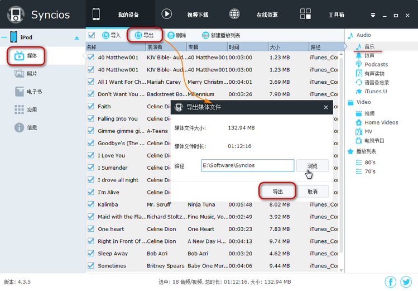Click the scrollbar down arrow
The height and width of the screenshot is (291, 418).
341,270
